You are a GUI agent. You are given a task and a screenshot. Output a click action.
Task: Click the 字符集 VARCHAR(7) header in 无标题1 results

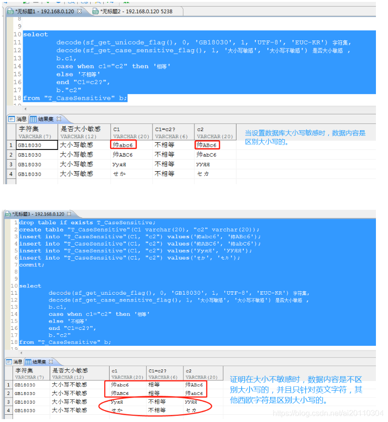pos(37,132)
